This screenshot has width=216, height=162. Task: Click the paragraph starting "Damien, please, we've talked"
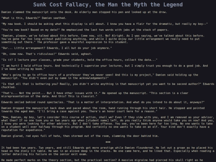tap(103, 39)
